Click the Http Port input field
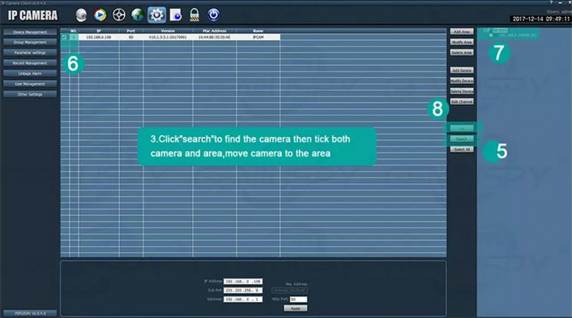This screenshot has width=572, height=318. click(298, 300)
